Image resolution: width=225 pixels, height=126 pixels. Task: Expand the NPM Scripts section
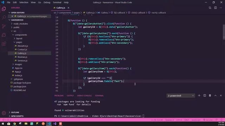[x=17, y=116]
